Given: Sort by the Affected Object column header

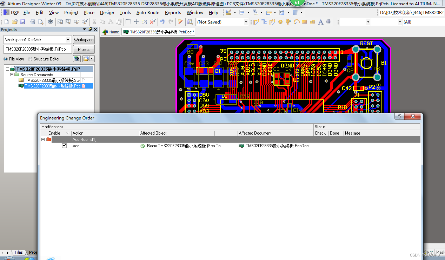Looking at the screenshot, I should [x=177, y=133].
